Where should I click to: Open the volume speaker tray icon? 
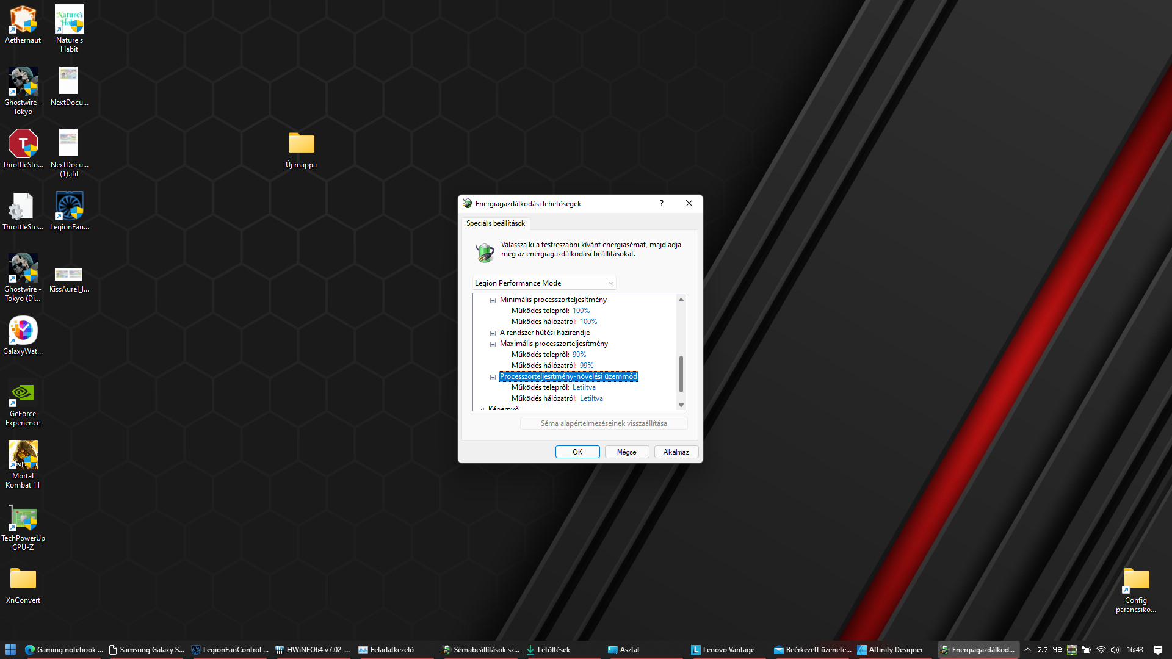pos(1115,649)
